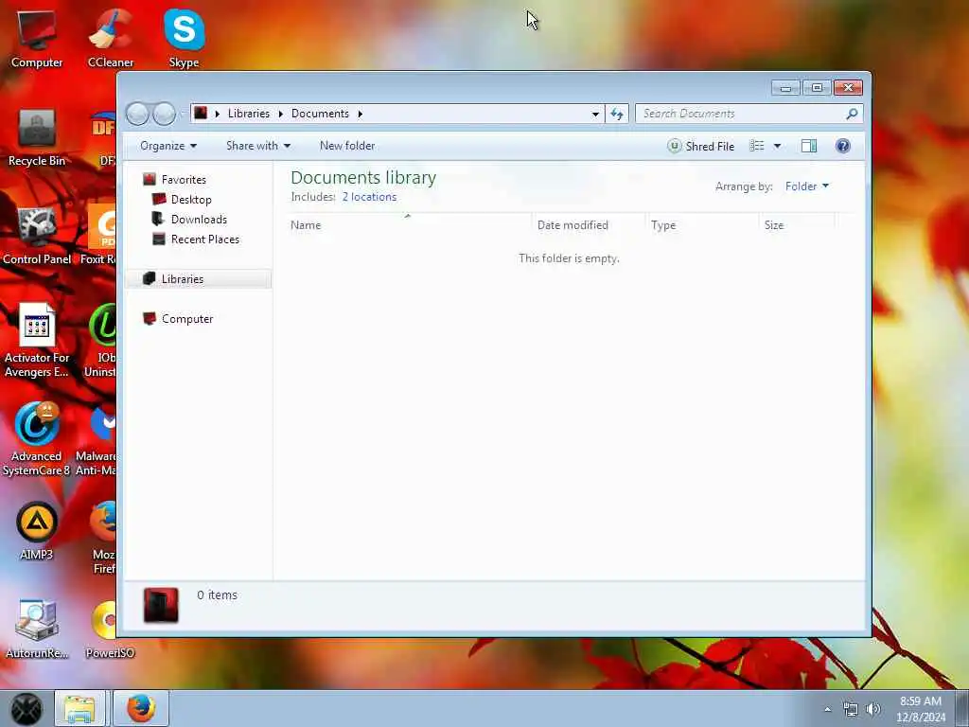This screenshot has height=727, width=969.
Task: Select Computer in the navigation pane
Action: click(187, 318)
